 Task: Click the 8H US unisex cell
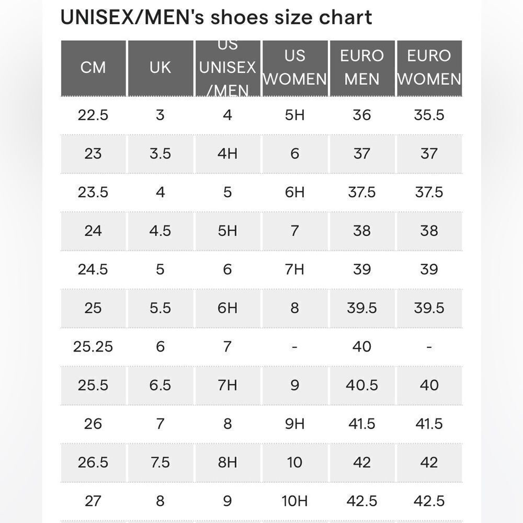(x=228, y=463)
